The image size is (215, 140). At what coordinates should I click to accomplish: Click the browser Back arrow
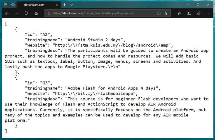click(7, 13)
